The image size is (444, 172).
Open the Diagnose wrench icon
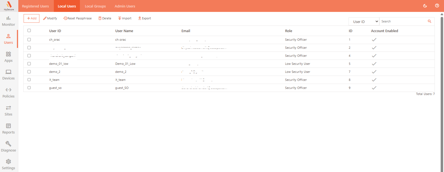point(9,144)
